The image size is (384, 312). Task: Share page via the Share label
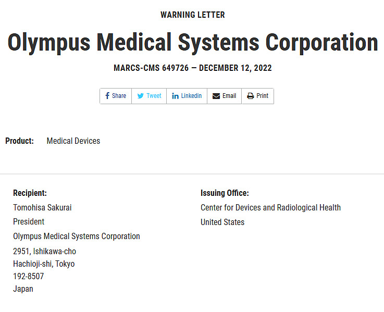click(x=119, y=96)
